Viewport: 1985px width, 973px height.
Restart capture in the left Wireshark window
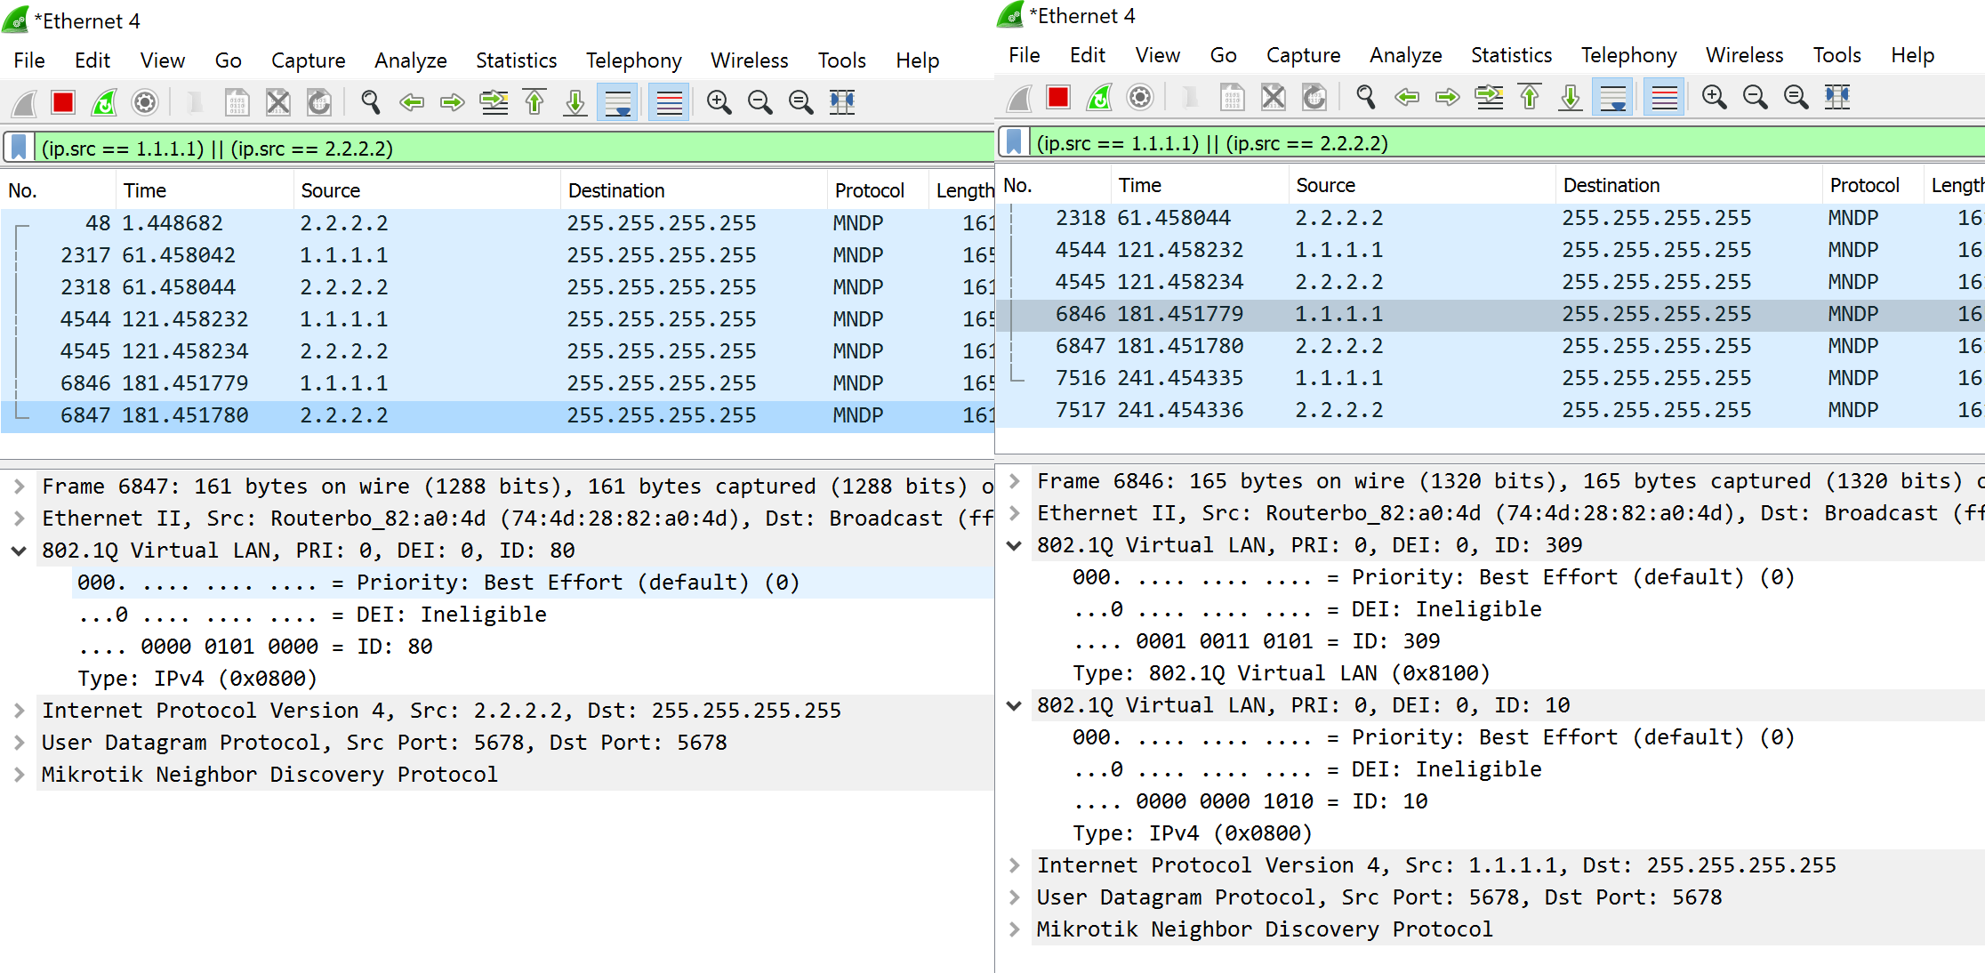coord(104,102)
